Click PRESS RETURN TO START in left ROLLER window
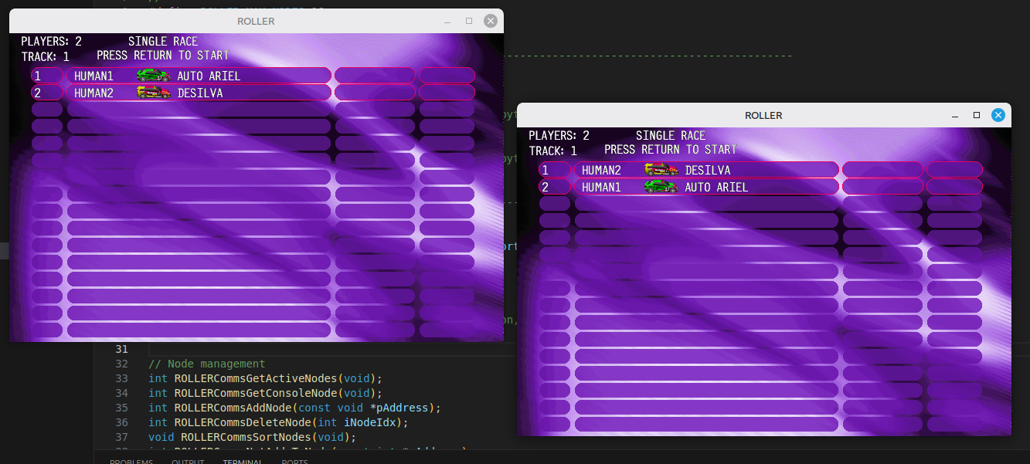Image resolution: width=1030 pixels, height=464 pixels. point(163,56)
